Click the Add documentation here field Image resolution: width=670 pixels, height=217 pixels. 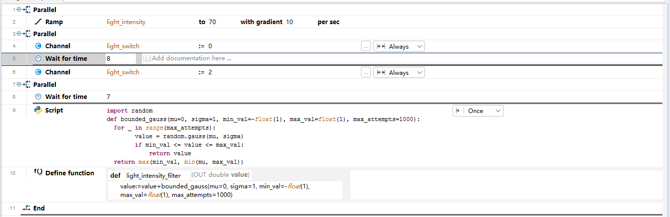click(192, 58)
